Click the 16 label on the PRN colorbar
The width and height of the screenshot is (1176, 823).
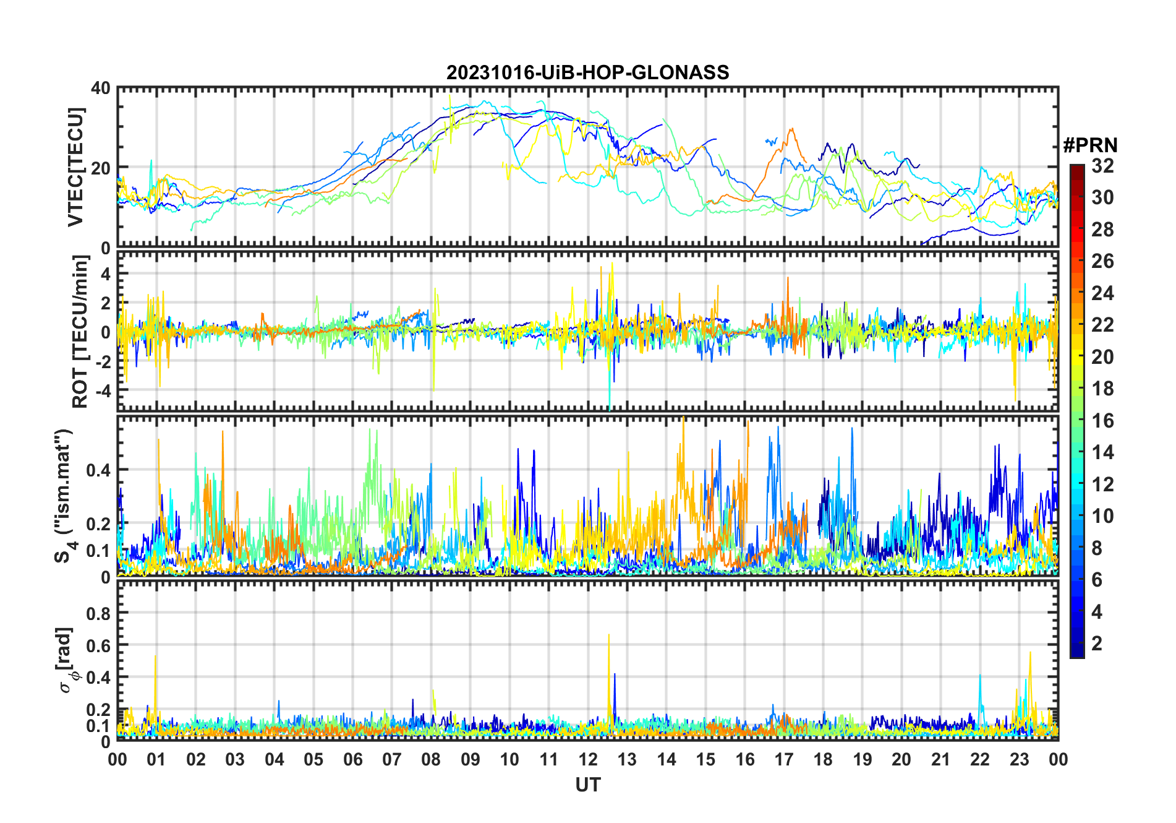pyautogui.click(x=1102, y=421)
